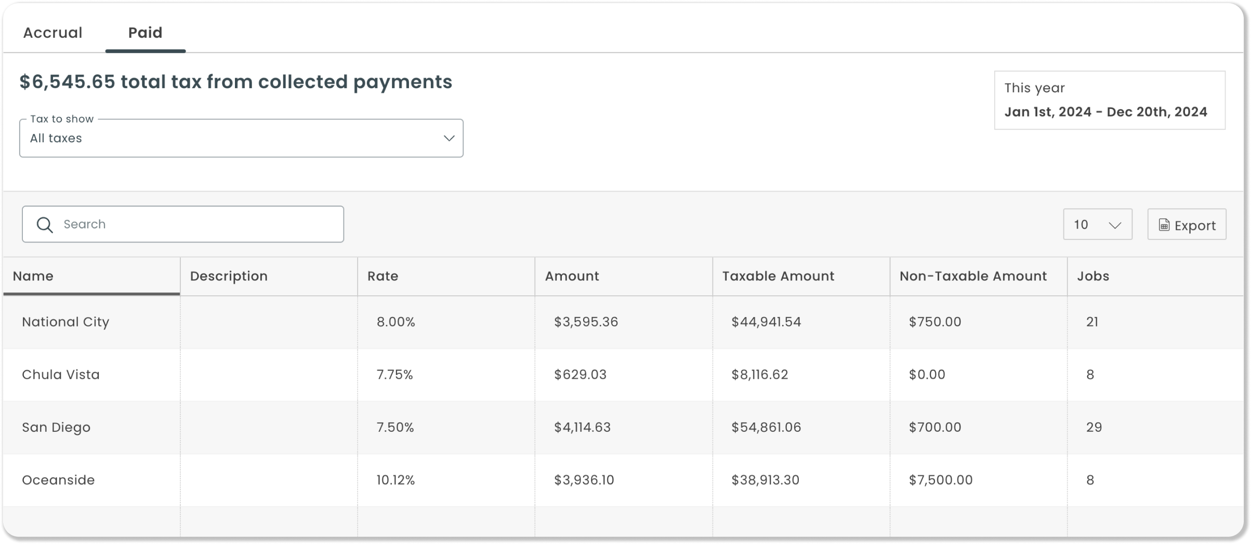Click the $3,595.36 amount cell
The width and height of the screenshot is (1251, 544).
click(586, 322)
